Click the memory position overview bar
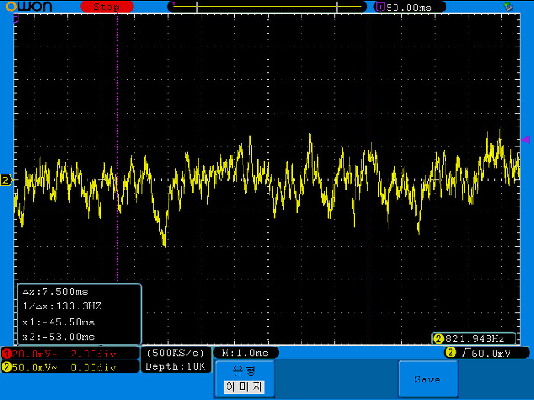The image size is (534, 400). 267,7
